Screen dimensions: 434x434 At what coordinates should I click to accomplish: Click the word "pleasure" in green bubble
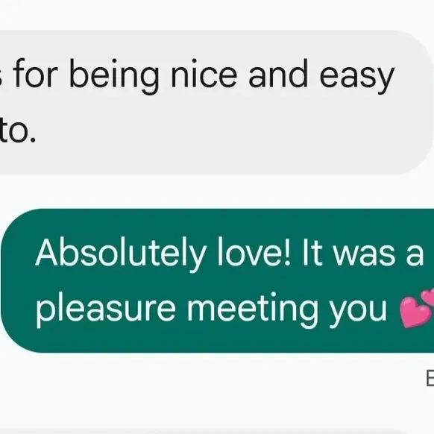pos(105,309)
